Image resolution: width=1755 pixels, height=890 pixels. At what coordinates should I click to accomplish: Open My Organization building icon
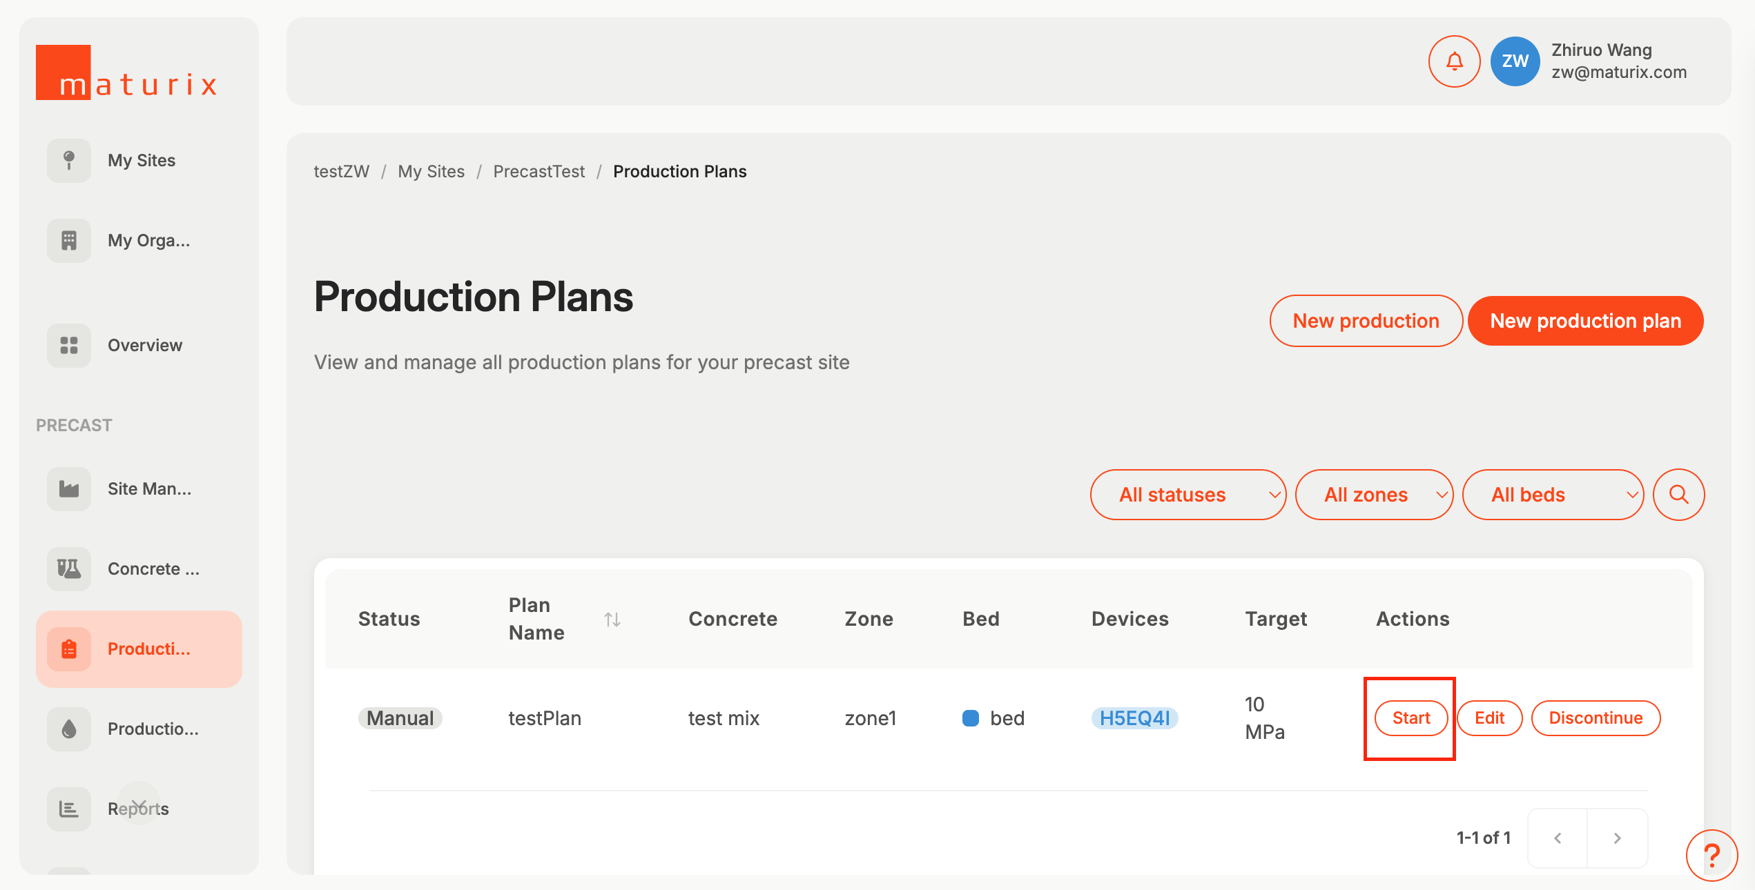coord(69,241)
